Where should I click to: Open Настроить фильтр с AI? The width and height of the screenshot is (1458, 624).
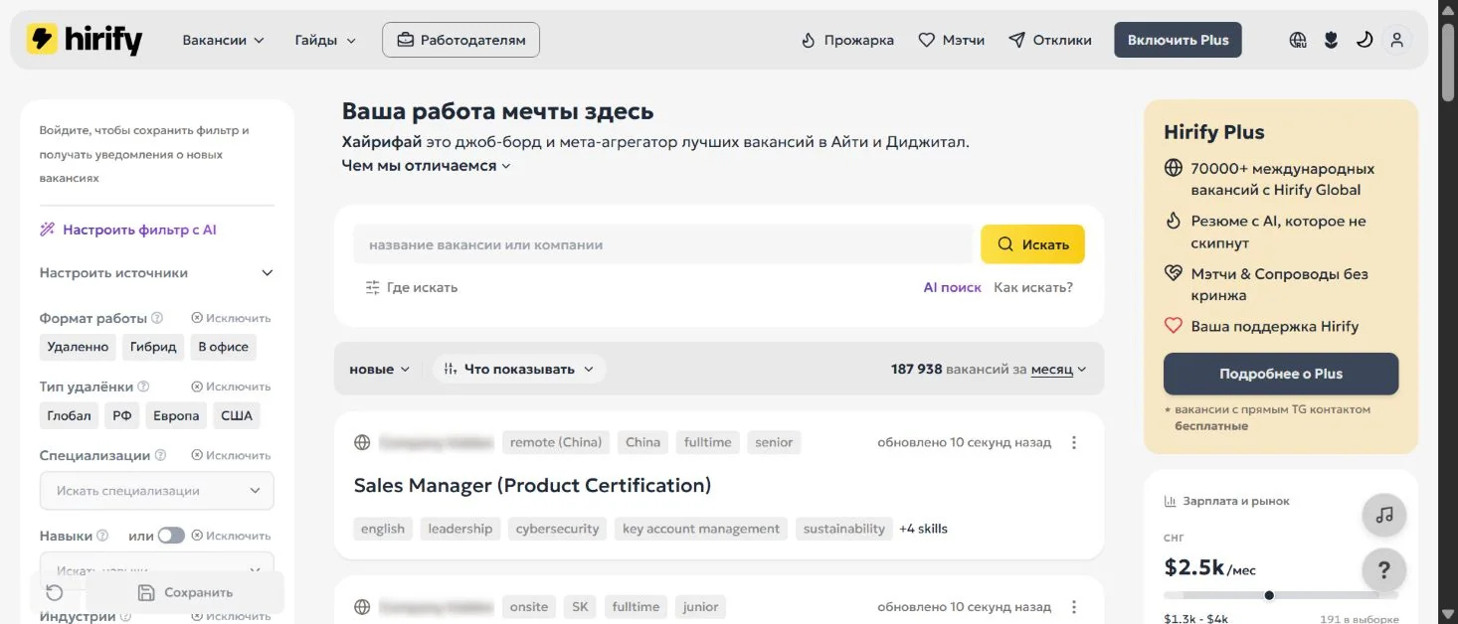(127, 230)
